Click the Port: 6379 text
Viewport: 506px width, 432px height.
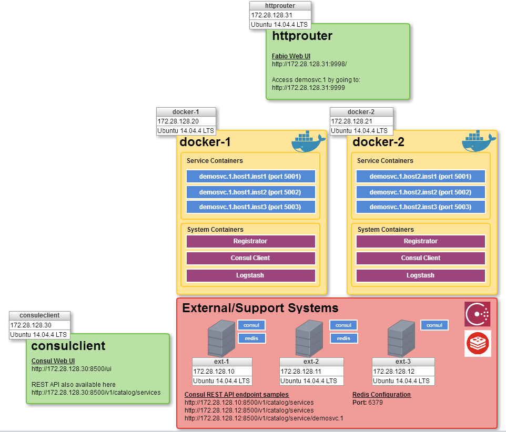[x=368, y=403]
